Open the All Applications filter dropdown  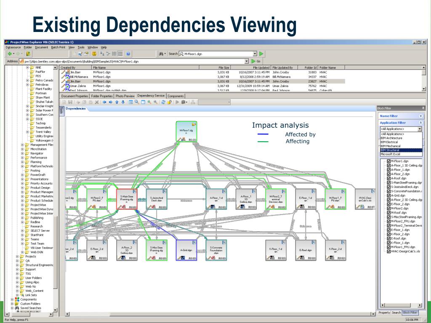pos(420,129)
